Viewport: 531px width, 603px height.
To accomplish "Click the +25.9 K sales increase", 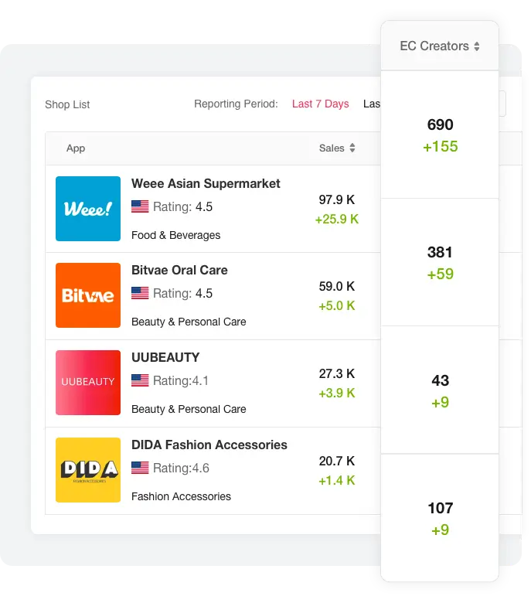I will (x=337, y=220).
